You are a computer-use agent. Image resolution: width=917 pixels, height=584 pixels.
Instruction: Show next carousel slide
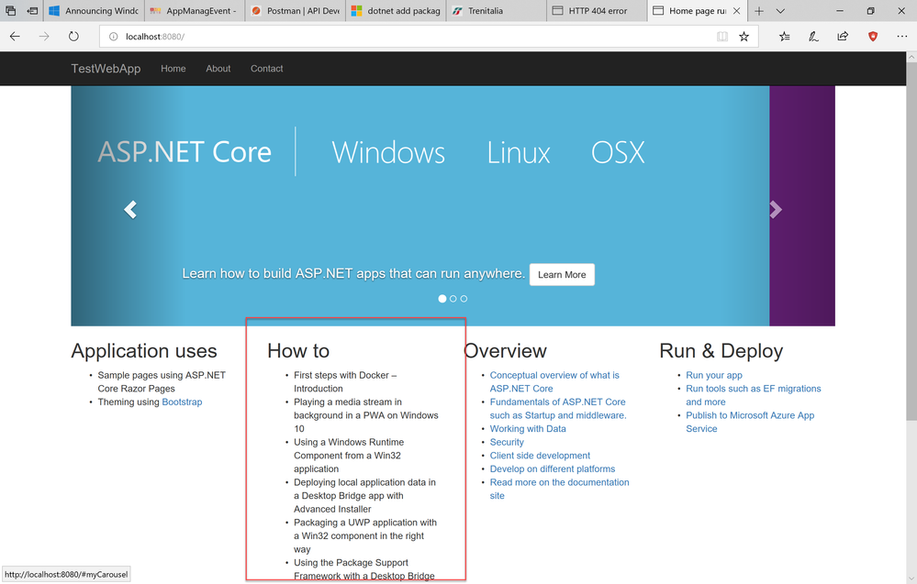(776, 210)
